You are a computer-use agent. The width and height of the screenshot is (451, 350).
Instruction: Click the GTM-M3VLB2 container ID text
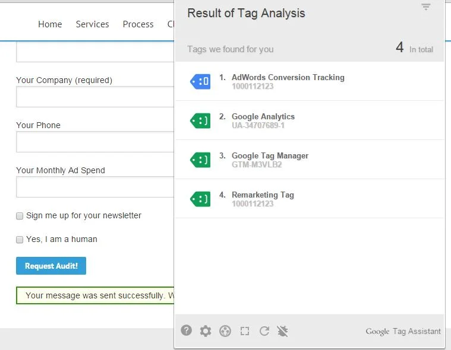(257, 164)
